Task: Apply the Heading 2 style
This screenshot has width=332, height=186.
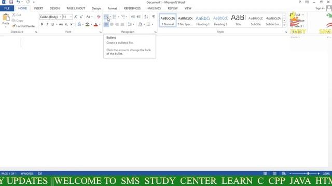Action: tap(220, 21)
